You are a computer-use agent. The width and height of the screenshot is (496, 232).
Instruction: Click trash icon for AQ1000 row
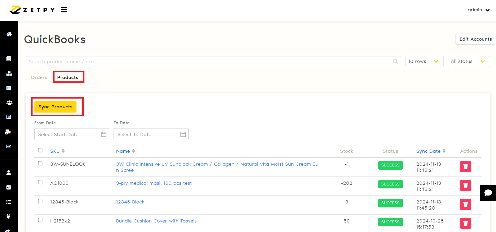pyautogui.click(x=465, y=185)
